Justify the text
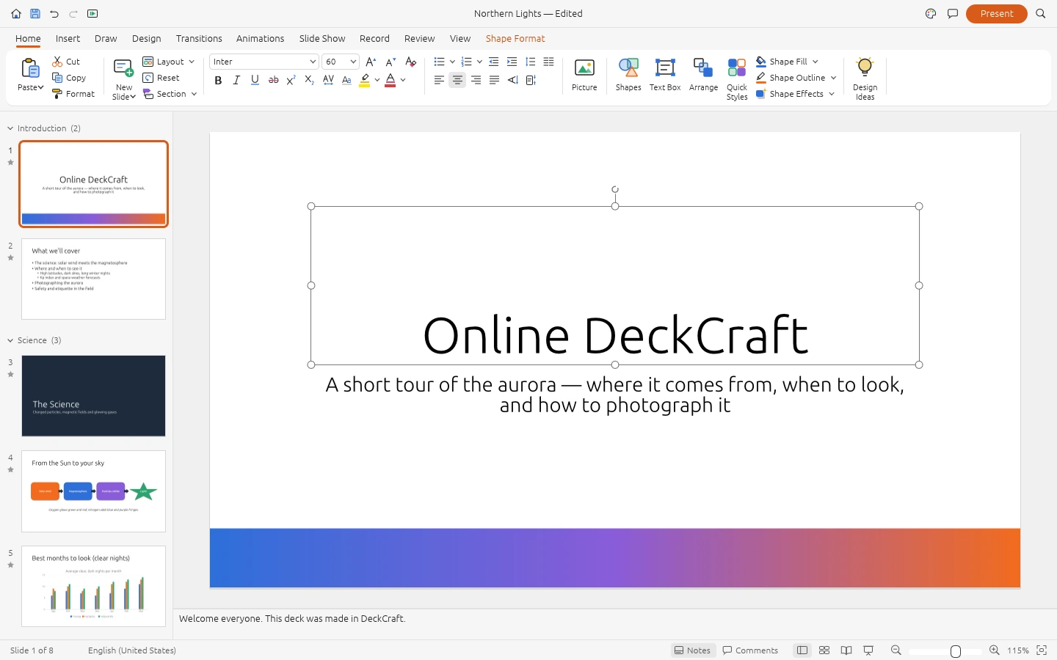1057x660 pixels. tap(494, 80)
